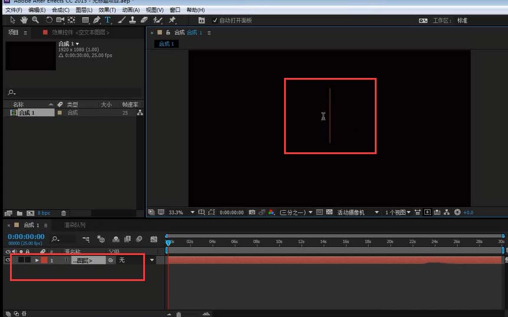Delete selected item with project trash icon
Image resolution: width=508 pixels, height=317 pixels.
coord(64,213)
